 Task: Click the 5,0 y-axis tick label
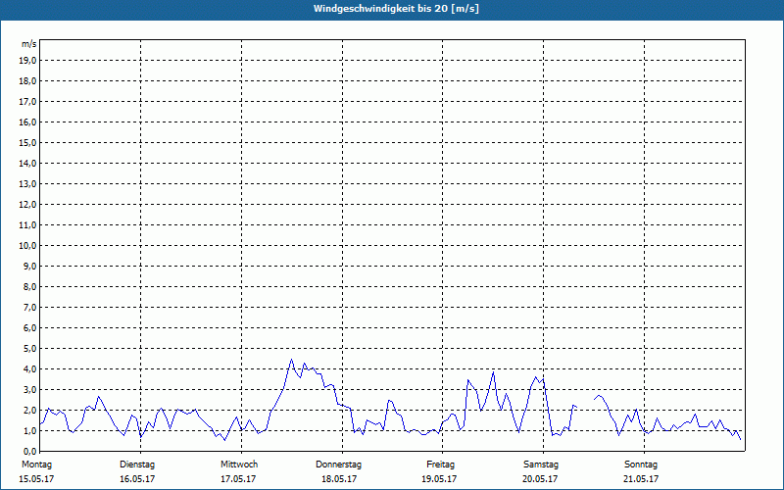30,348
